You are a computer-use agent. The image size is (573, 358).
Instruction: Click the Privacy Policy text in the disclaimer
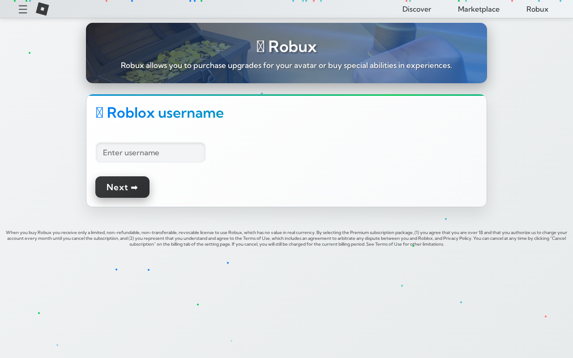[457, 239]
